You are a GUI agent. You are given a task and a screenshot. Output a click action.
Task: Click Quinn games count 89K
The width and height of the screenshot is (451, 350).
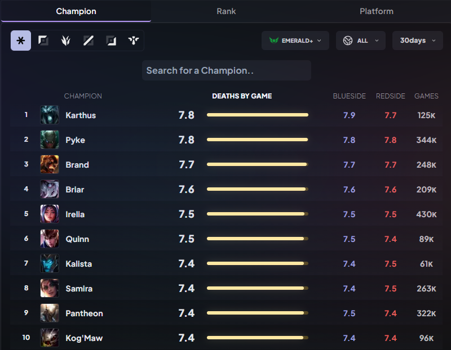point(426,239)
